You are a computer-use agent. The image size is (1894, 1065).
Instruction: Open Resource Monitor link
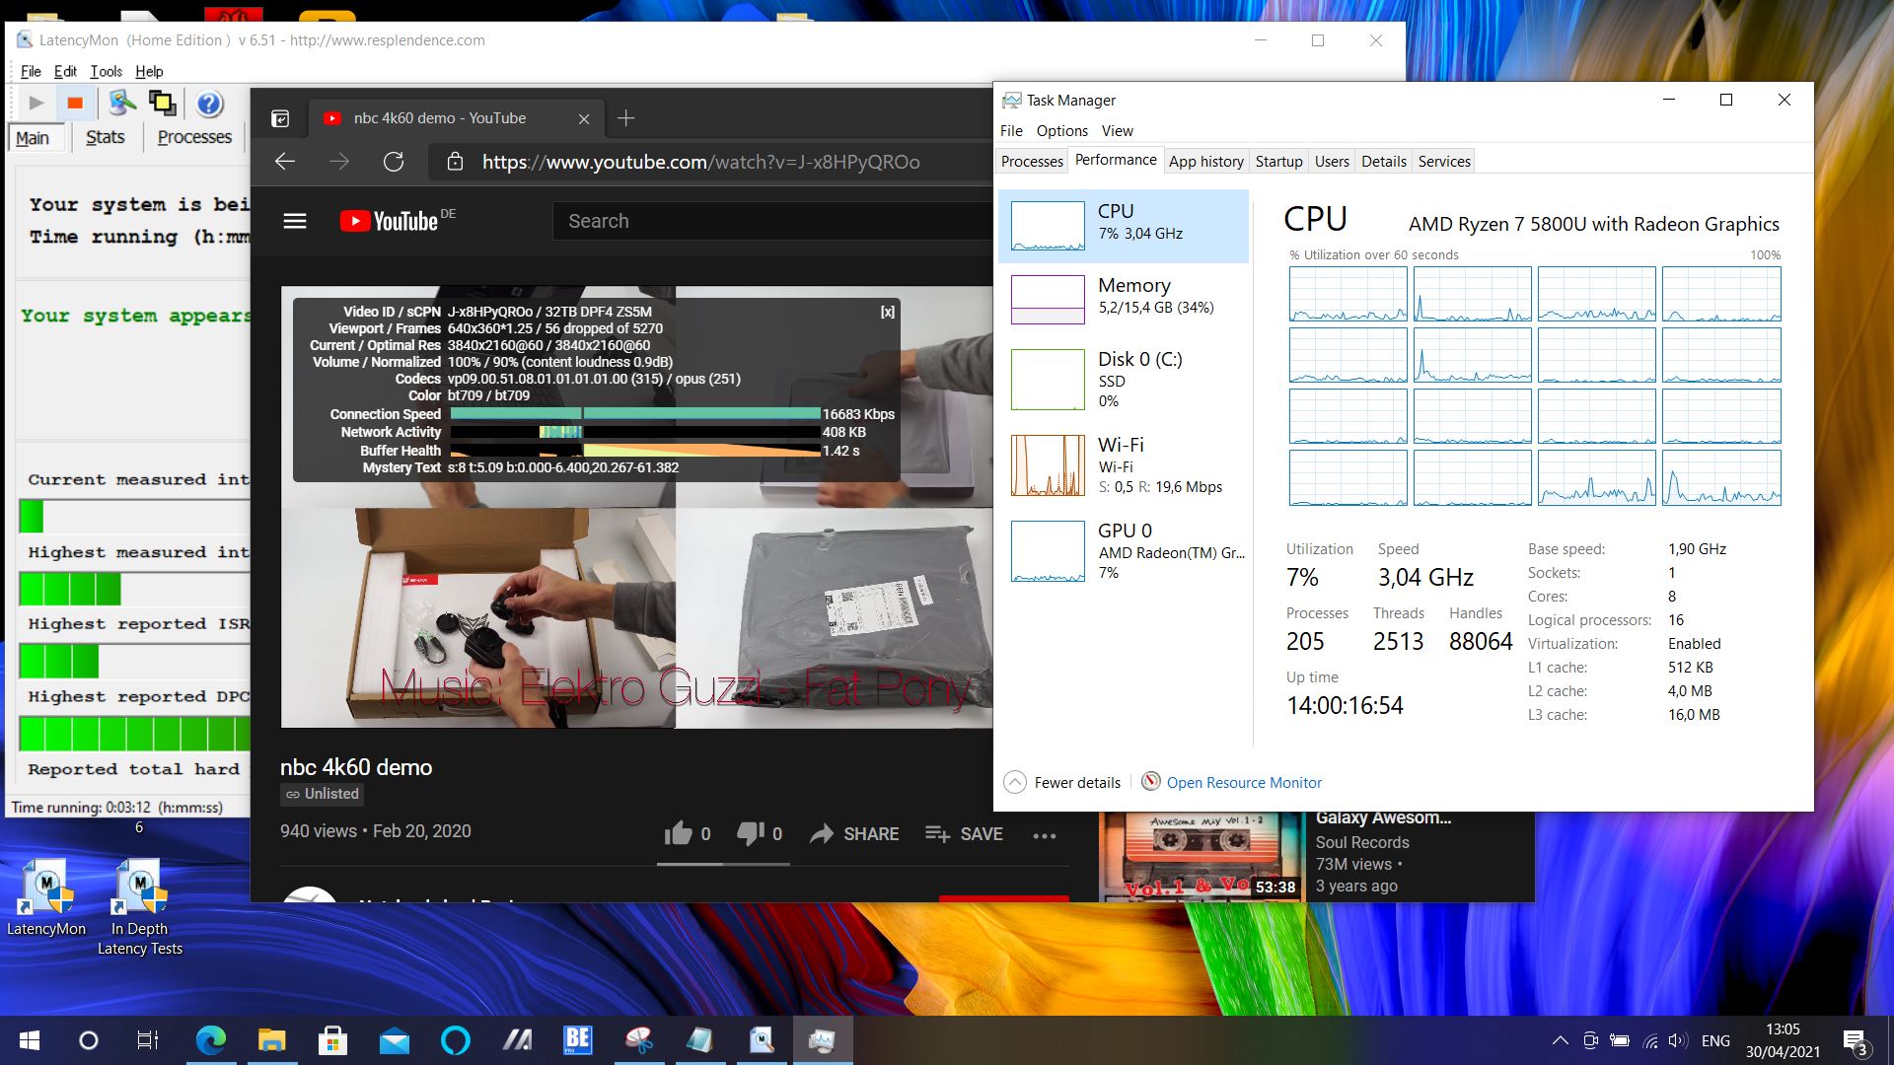coord(1243,782)
